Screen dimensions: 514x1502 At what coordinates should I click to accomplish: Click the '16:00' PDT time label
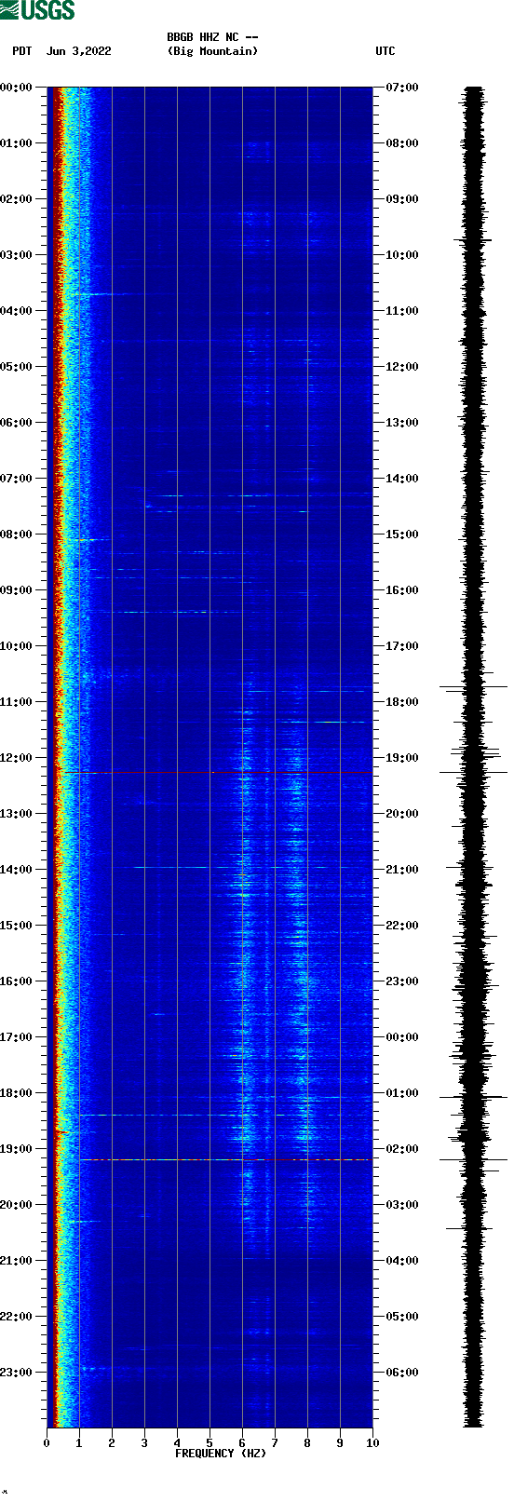(x=17, y=981)
